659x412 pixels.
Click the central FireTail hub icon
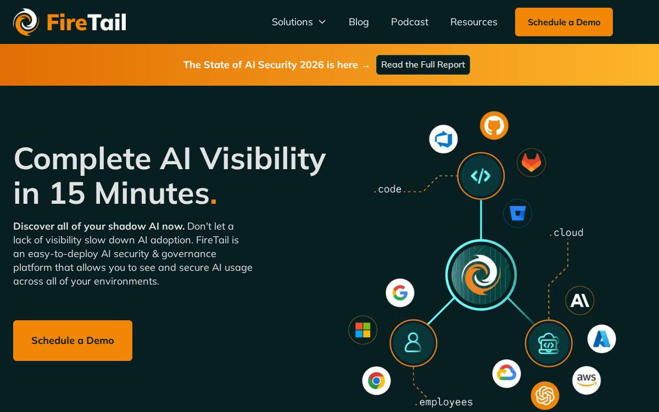point(481,274)
